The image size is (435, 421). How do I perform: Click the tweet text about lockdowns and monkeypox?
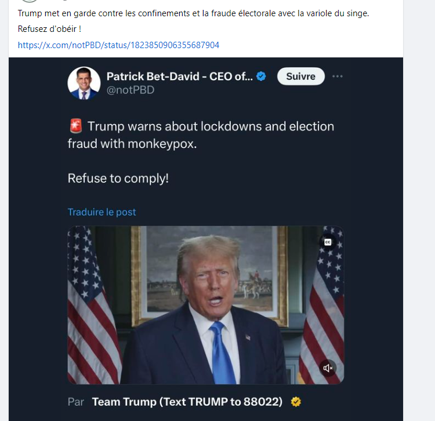tap(201, 135)
